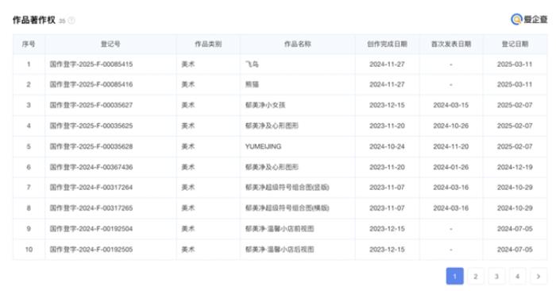Click first-publication date 2024-03-15
This screenshot has height=291, width=556.
coord(451,105)
